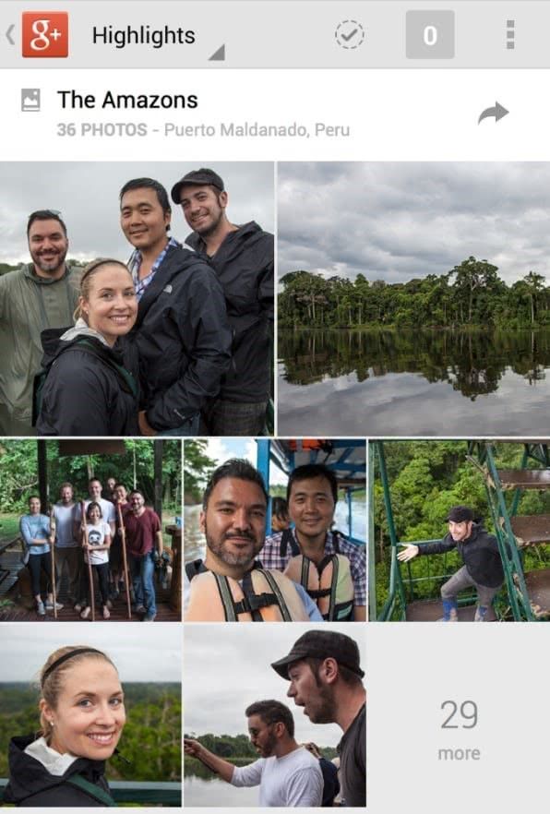Tap the 36 PHOTOS Puerto Maldanado subtitle

(x=203, y=130)
